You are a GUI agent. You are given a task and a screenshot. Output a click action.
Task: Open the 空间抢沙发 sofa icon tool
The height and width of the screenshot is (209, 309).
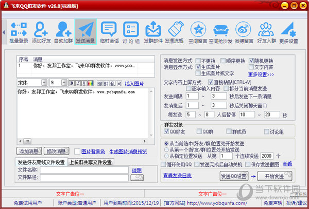pyautogui.click(x=221, y=32)
